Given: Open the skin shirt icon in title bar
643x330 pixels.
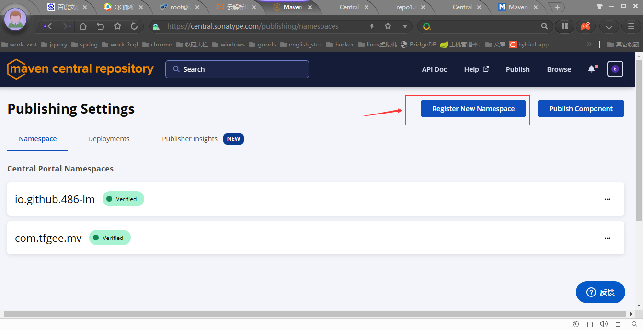Looking at the screenshot, I should pos(599,6).
